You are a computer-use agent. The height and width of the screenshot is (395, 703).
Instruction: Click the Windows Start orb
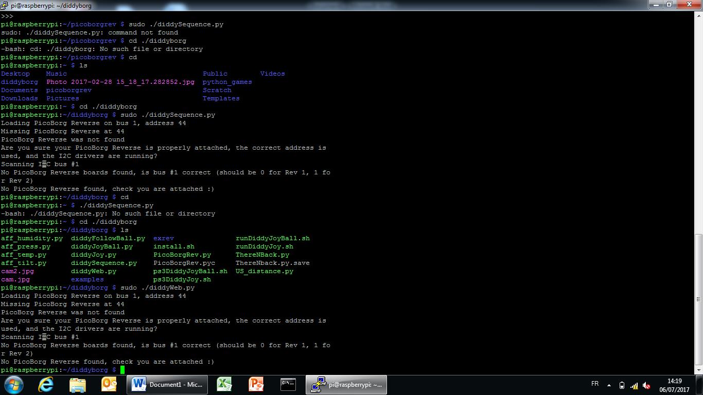click(x=14, y=385)
